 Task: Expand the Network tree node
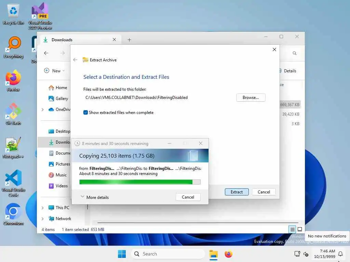click(42, 219)
